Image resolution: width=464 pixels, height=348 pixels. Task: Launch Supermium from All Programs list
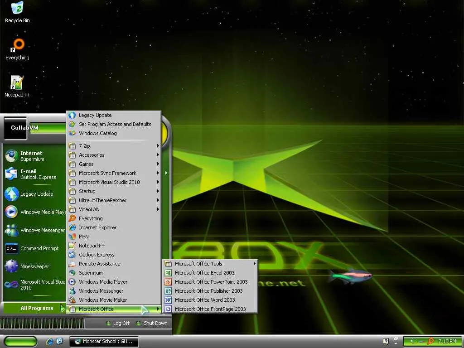(114, 273)
